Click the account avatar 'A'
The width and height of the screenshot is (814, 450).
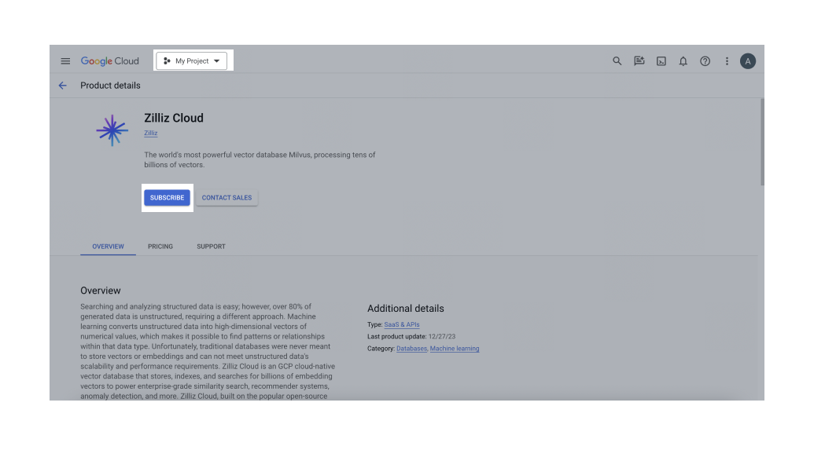(x=748, y=61)
